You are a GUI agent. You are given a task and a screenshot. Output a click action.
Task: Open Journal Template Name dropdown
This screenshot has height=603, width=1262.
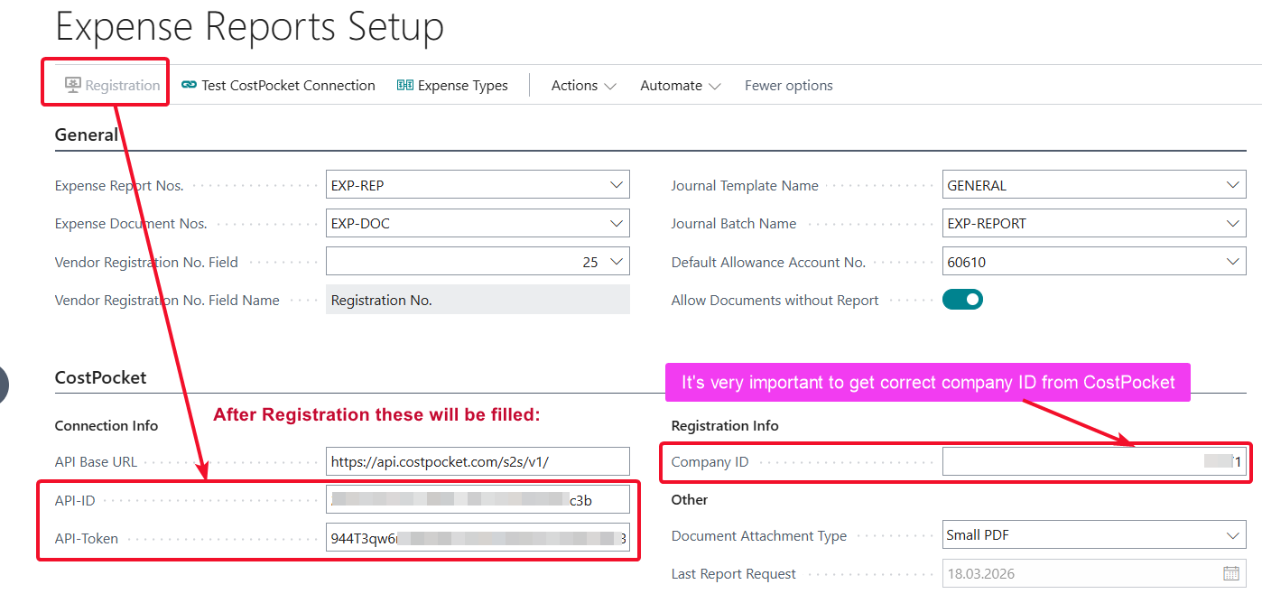tap(1234, 185)
